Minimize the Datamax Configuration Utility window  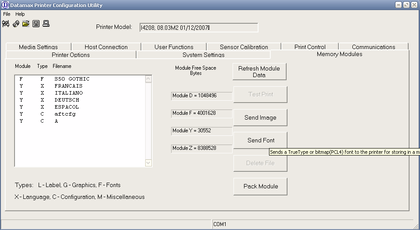(398, 5)
